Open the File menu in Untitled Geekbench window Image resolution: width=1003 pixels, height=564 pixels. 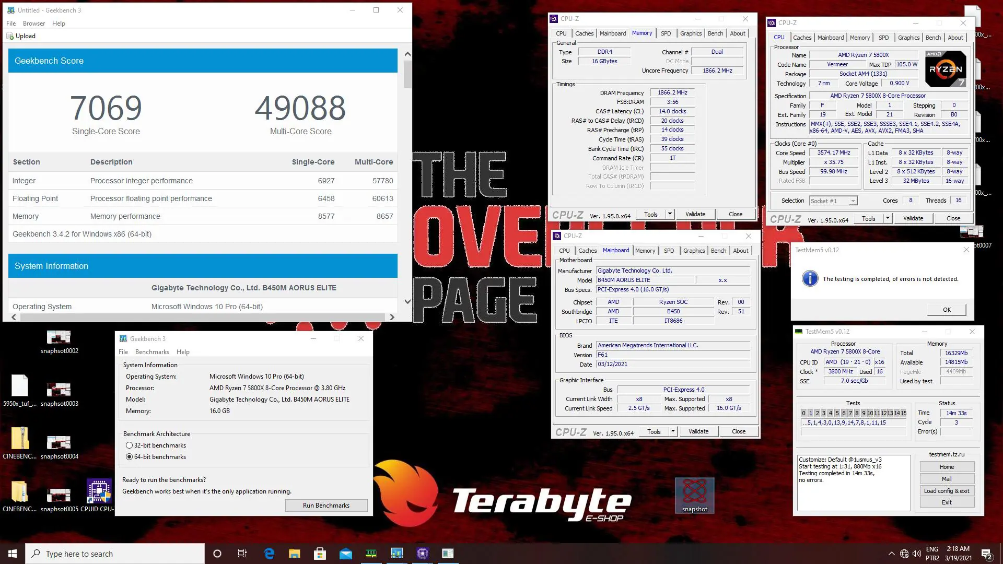[11, 23]
